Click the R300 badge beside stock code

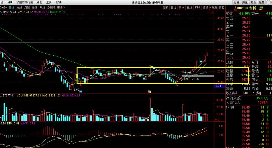coord(235,8)
